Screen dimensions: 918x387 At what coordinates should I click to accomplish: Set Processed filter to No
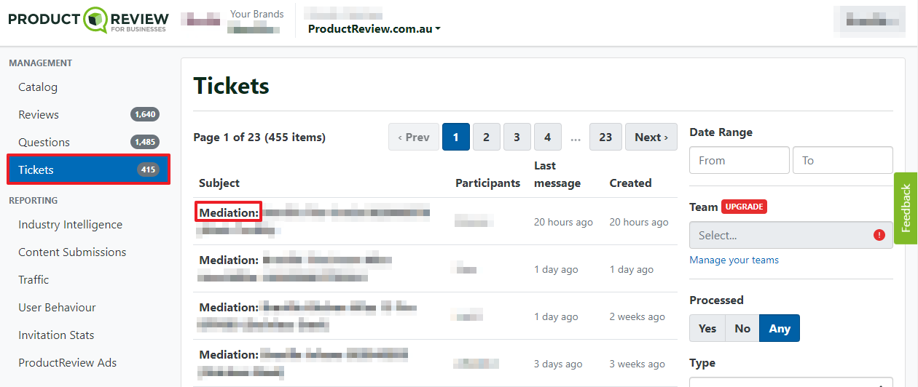(742, 328)
